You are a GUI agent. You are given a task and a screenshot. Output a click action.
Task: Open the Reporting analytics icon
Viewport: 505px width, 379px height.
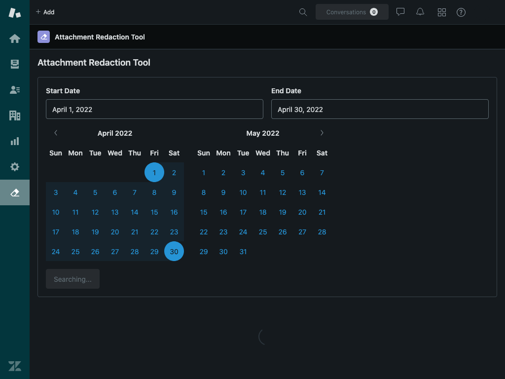tap(14, 141)
